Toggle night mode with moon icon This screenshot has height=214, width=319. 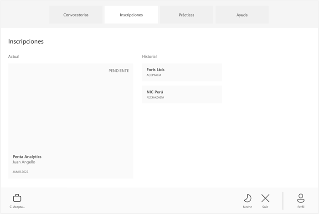(x=247, y=198)
